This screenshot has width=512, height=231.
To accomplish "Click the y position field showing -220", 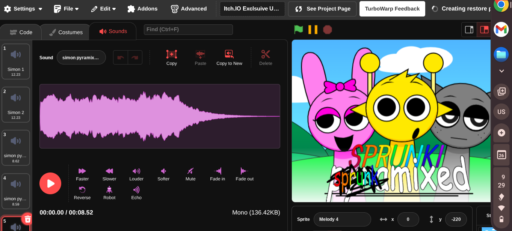I will point(456,219).
